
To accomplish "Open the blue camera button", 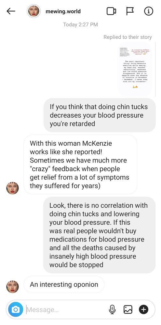I will coord(16,310).
